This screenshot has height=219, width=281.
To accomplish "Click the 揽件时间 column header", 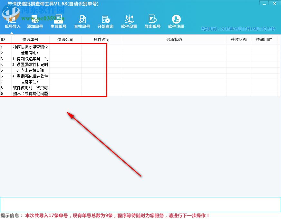I will [x=101, y=39].
